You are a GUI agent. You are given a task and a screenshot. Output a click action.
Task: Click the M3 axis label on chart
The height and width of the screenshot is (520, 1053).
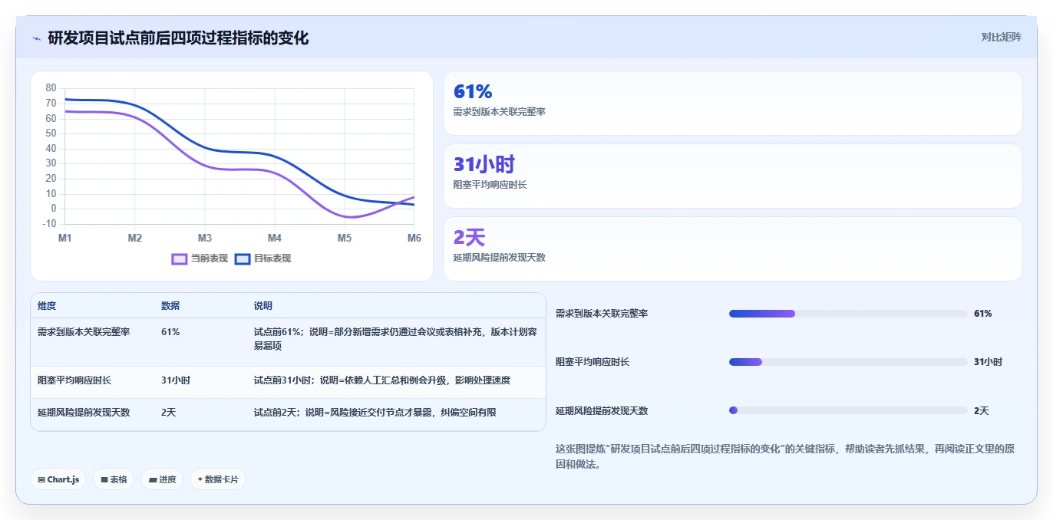coord(205,239)
